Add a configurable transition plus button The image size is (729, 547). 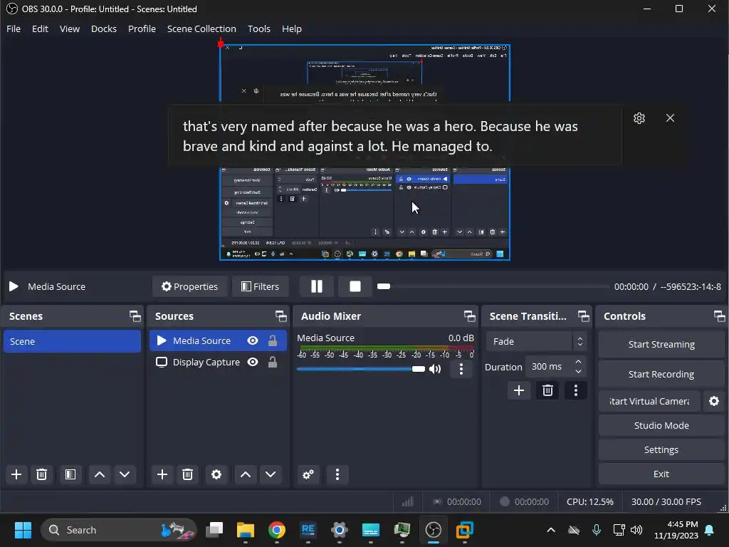pos(519,390)
